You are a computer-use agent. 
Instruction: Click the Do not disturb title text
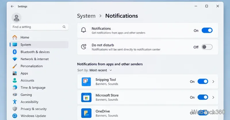coord(103,45)
